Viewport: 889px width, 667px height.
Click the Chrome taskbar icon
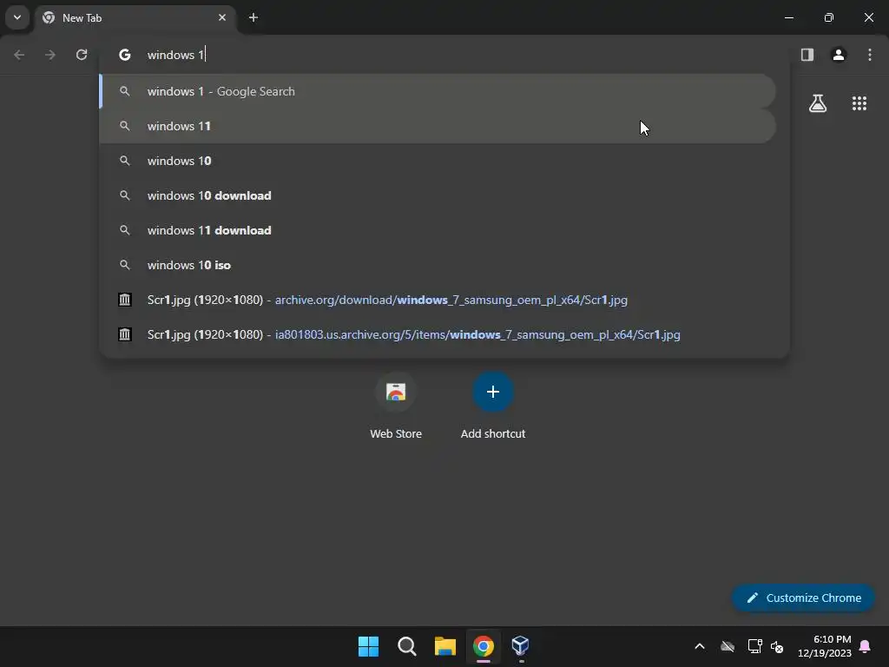pyautogui.click(x=483, y=646)
